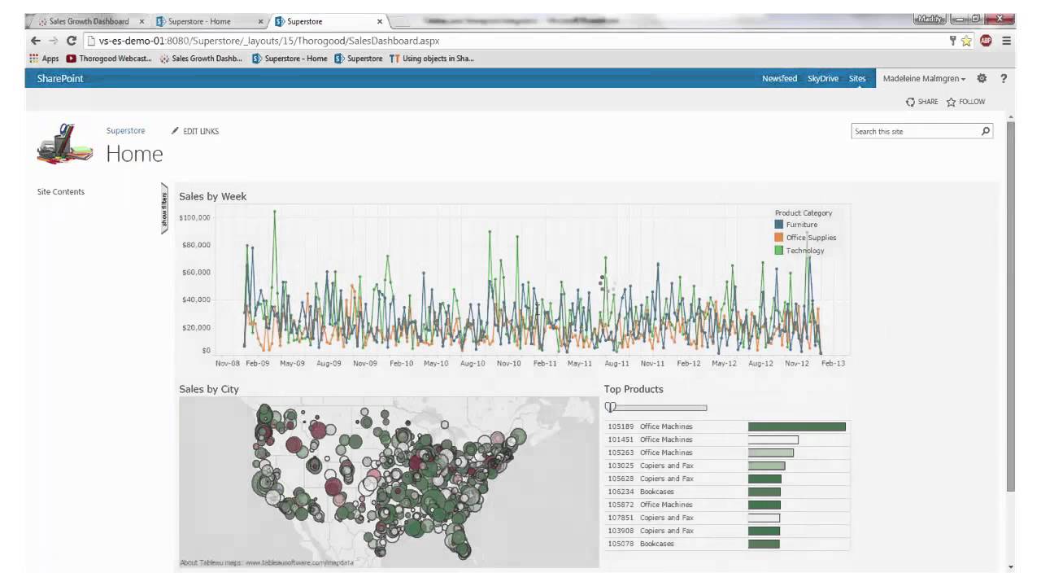Open Superstore - Home bookmark
The width and height of the screenshot is (1041, 586).
(x=290, y=59)
